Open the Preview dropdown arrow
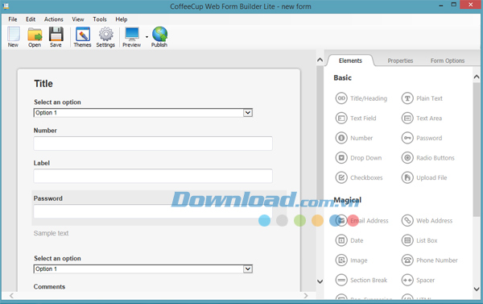 click(147, 37)
